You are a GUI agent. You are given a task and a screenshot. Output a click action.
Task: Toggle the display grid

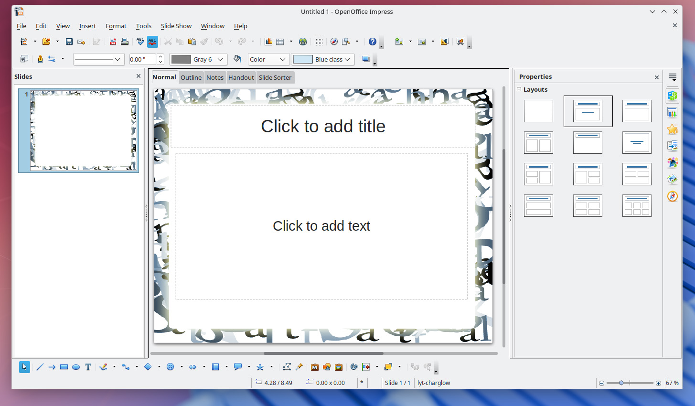319,42
